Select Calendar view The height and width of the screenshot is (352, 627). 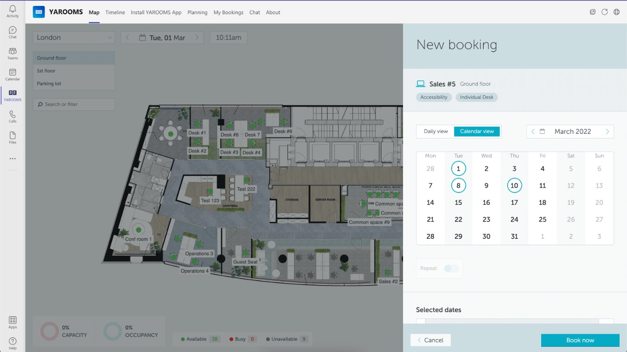coord(477,132)
